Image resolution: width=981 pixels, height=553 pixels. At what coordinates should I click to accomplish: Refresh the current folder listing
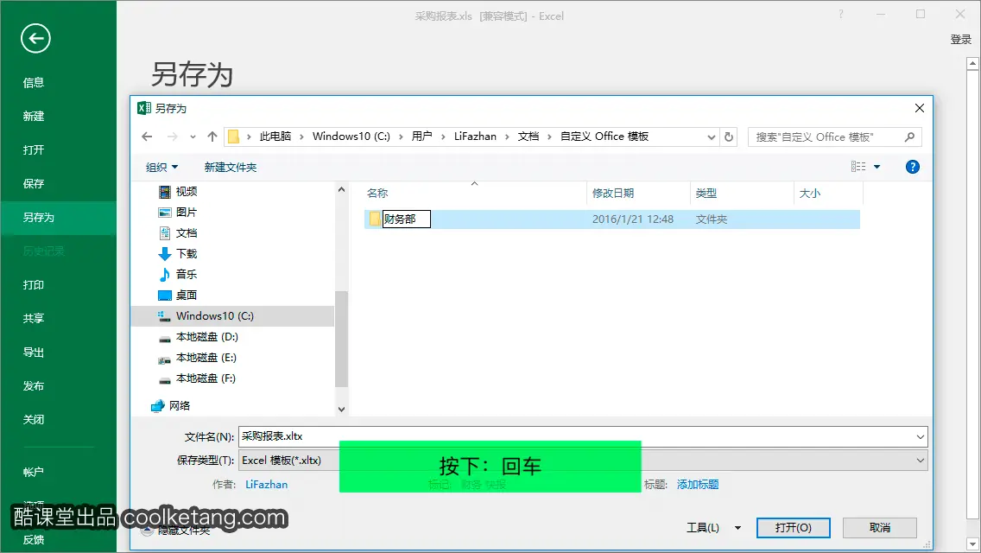click(728, 137)
